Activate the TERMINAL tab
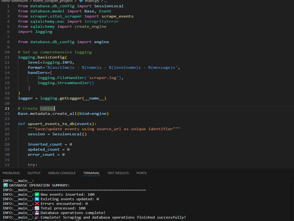This screenshot has height=221, width=294. point(91,173)
